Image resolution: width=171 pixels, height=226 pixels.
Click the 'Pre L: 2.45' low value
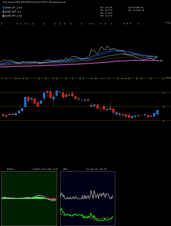point(106,13)
